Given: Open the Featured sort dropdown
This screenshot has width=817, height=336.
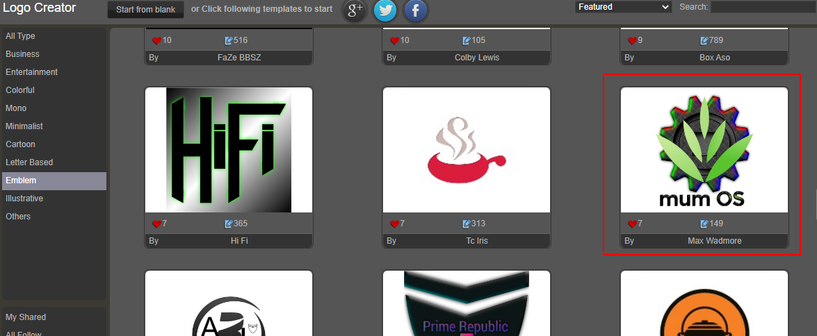Looking at the screenshot, I should (623, 7).
